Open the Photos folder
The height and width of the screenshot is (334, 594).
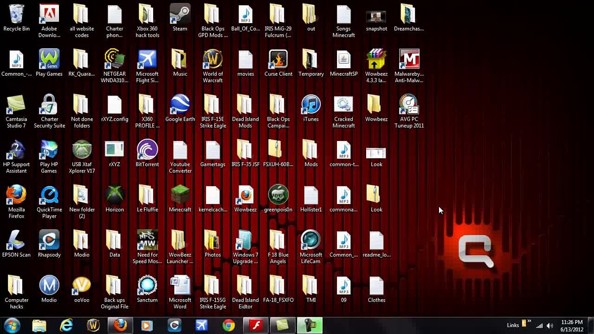click(x=213, y=244)
